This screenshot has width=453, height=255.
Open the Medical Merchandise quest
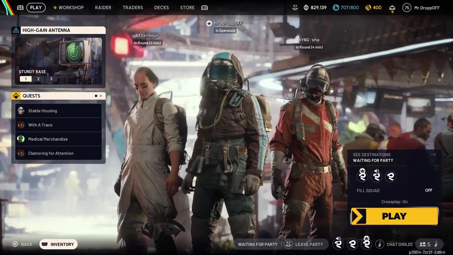coord(59,139)
